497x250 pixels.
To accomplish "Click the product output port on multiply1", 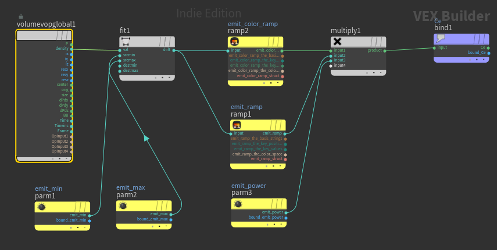I will (385, 50).
